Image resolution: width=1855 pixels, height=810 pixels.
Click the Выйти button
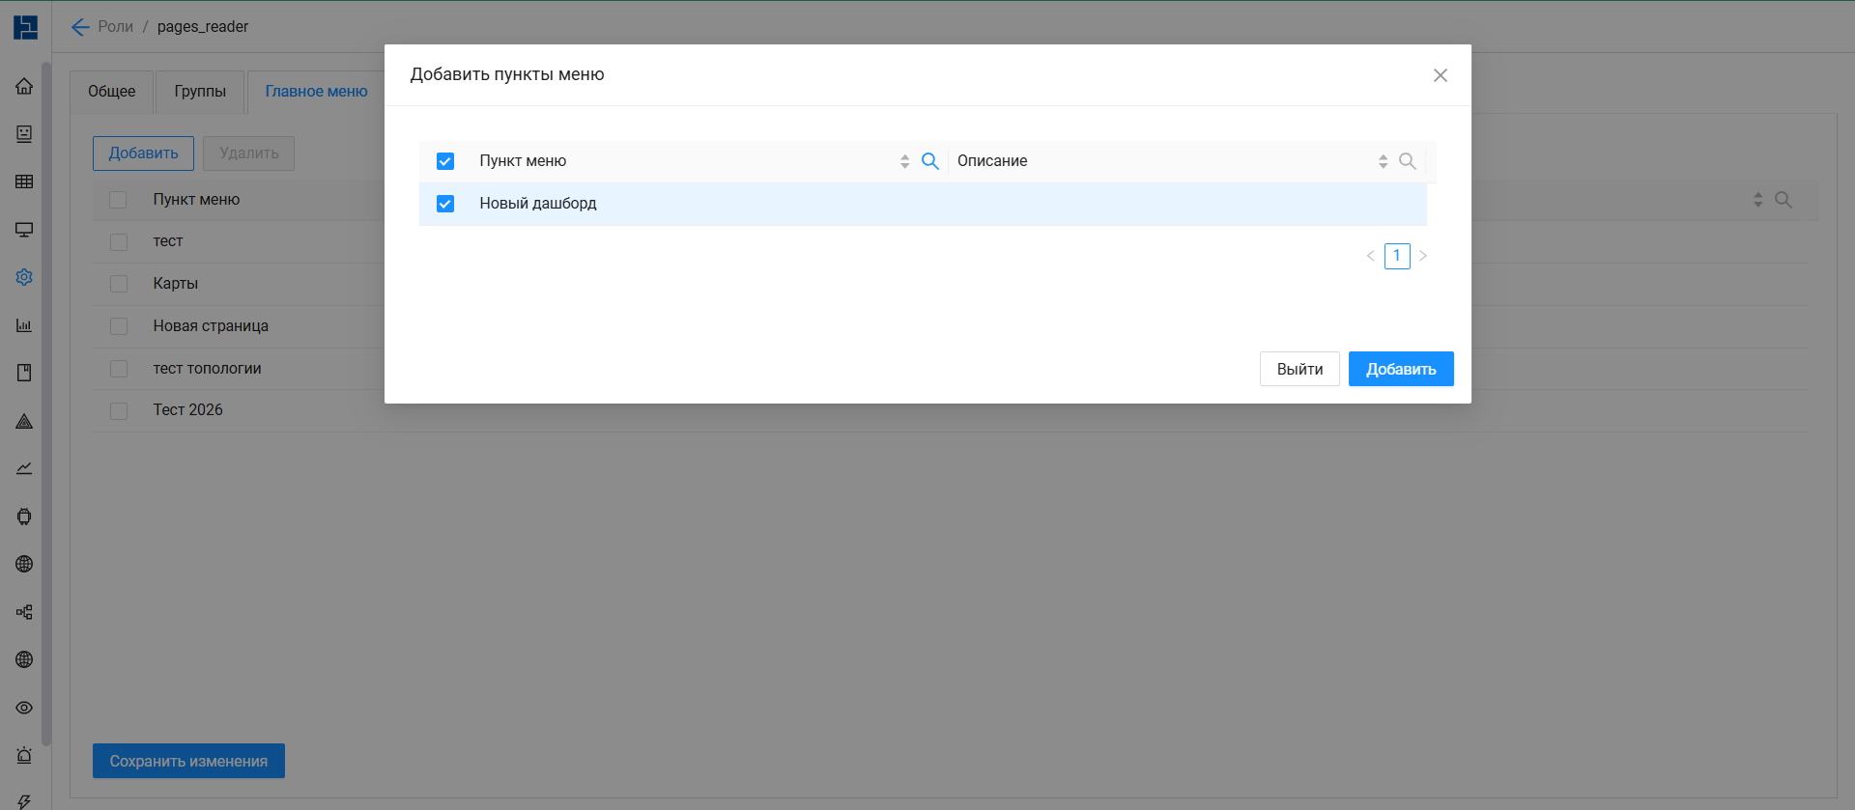pos(1299,369)
